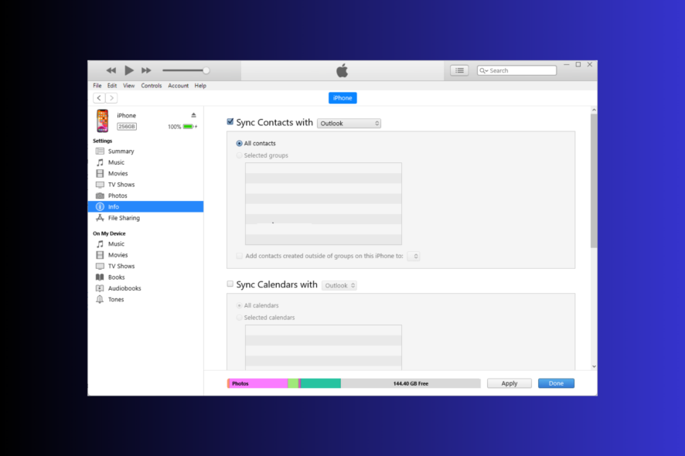
Task: Click the Done button
Action: pos(556,383)
